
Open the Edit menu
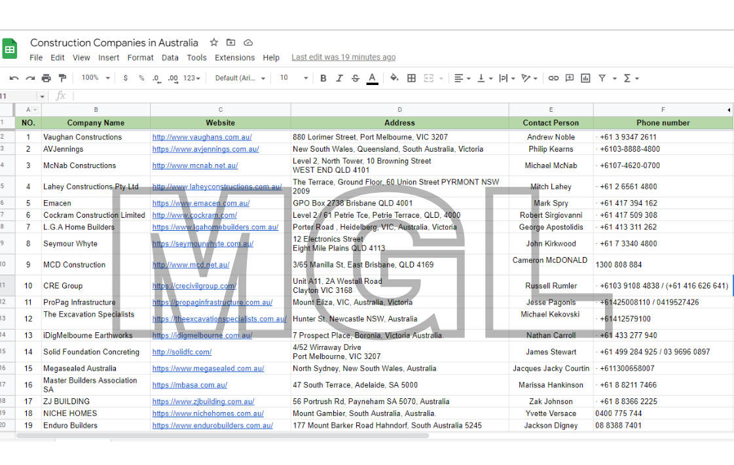pos(58,58)
